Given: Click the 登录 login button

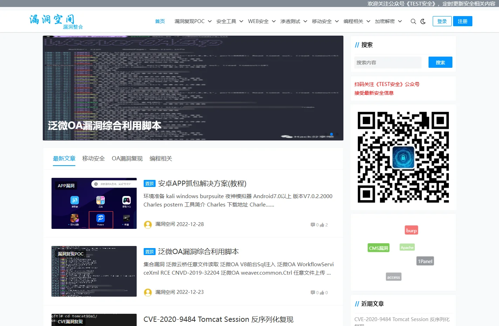Looking at the screenshot, I should tap(442, 21).
